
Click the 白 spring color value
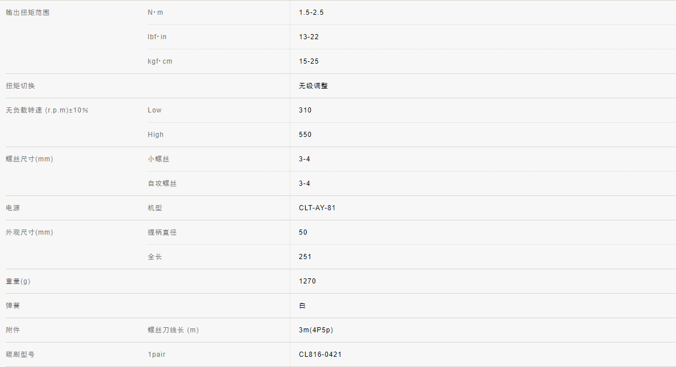coord(302,306)
